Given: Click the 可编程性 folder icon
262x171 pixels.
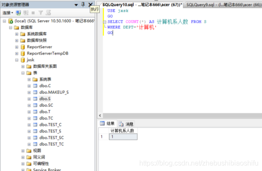Looking at the screenshot, I should click(29, 164).
